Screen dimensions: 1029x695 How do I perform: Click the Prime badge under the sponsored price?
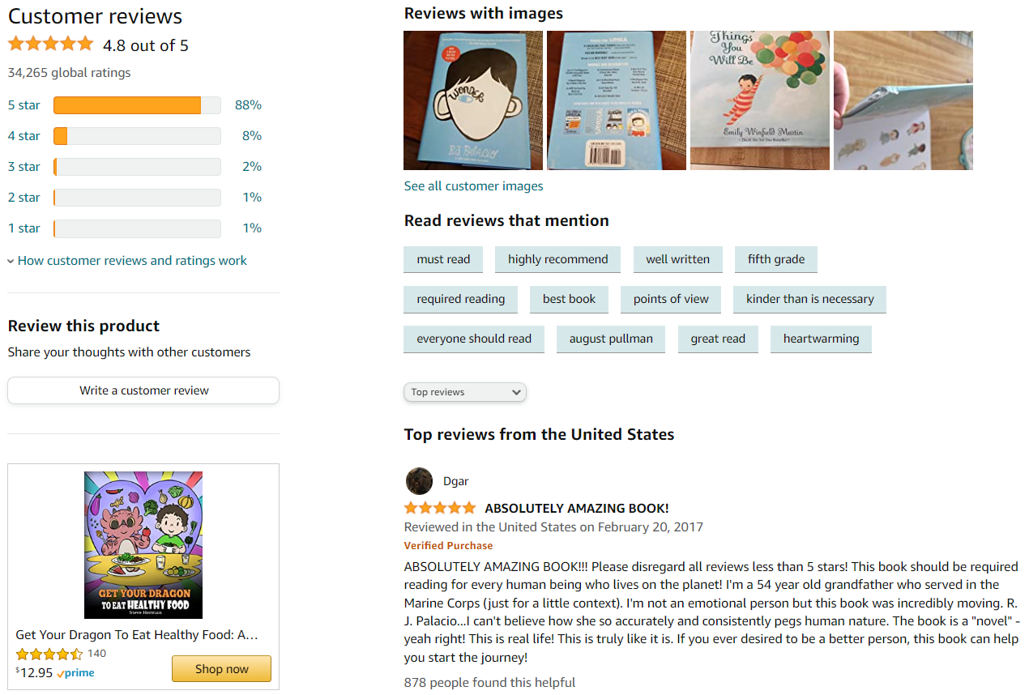pyautogui.click(x=75, y=672)
